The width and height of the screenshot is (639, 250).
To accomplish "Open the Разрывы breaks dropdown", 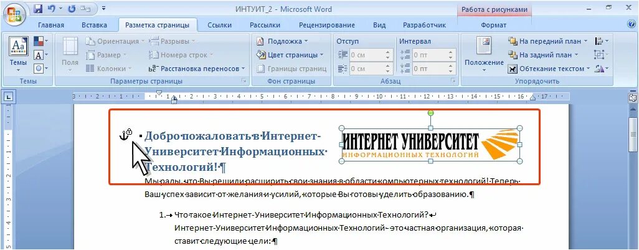I will pos(172,41).
